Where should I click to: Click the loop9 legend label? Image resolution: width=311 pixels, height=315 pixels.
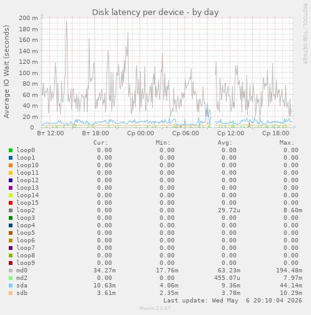pyautogui.click(x=26, y=263)
